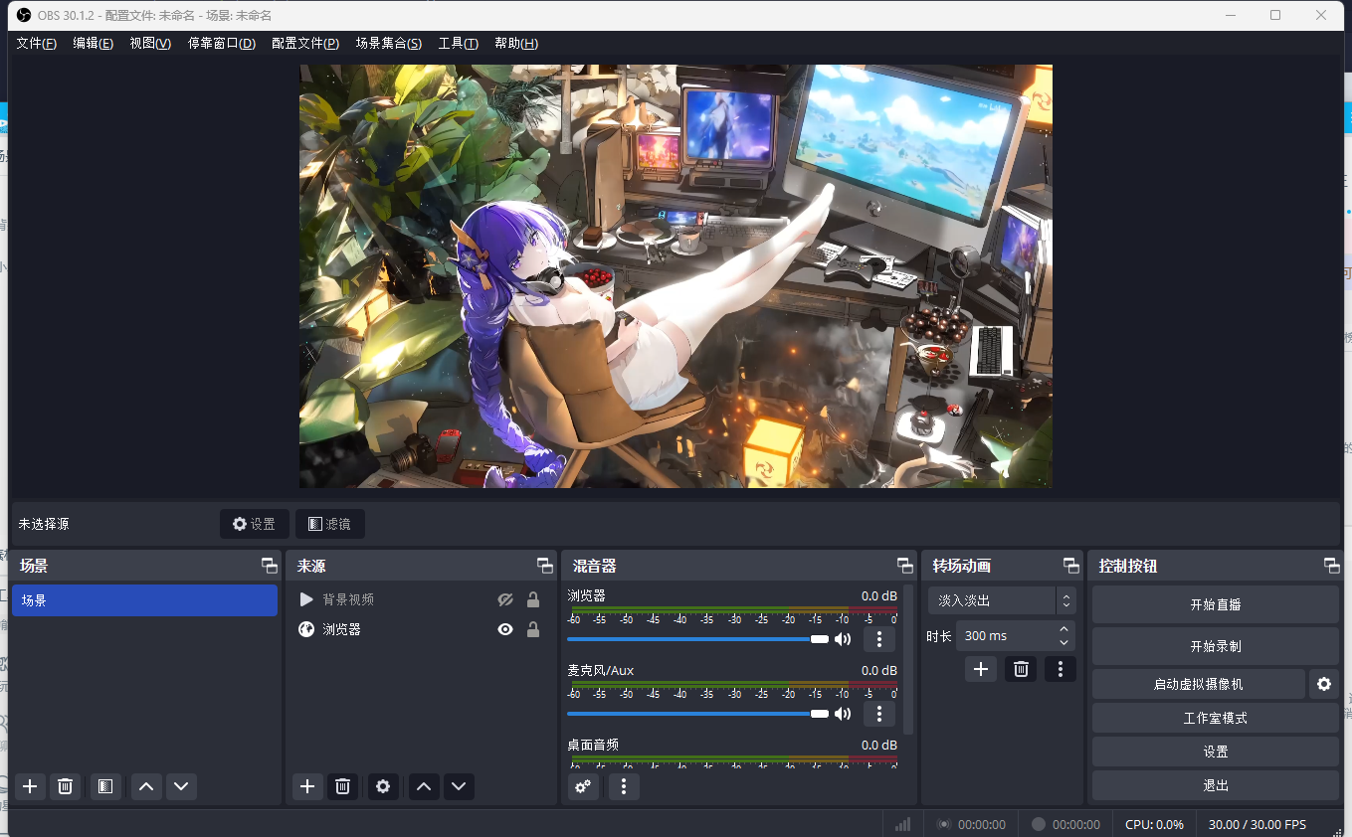Open advanced audio properties gears icon

[583, 786]
